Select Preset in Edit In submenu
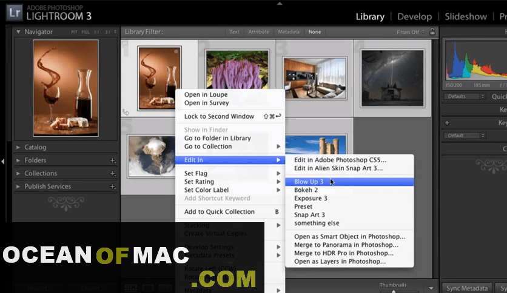507x293 pixels. point(349,206)
